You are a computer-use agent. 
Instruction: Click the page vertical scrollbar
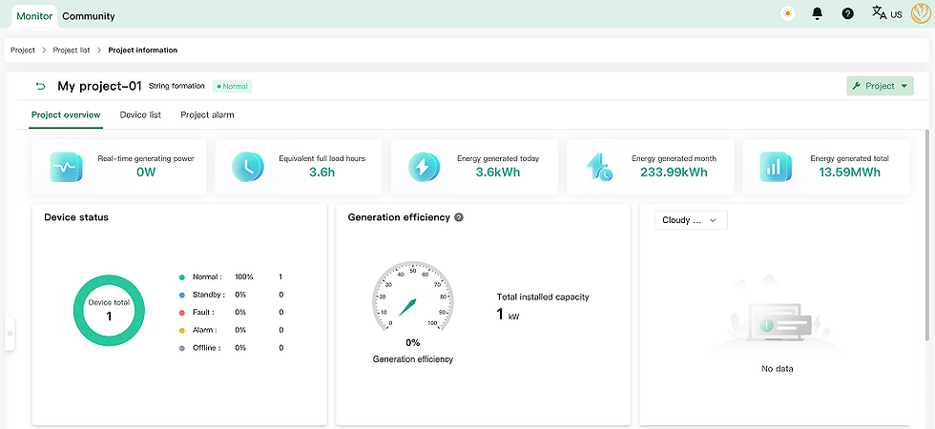pyautogui.click(x=927, y=233)
